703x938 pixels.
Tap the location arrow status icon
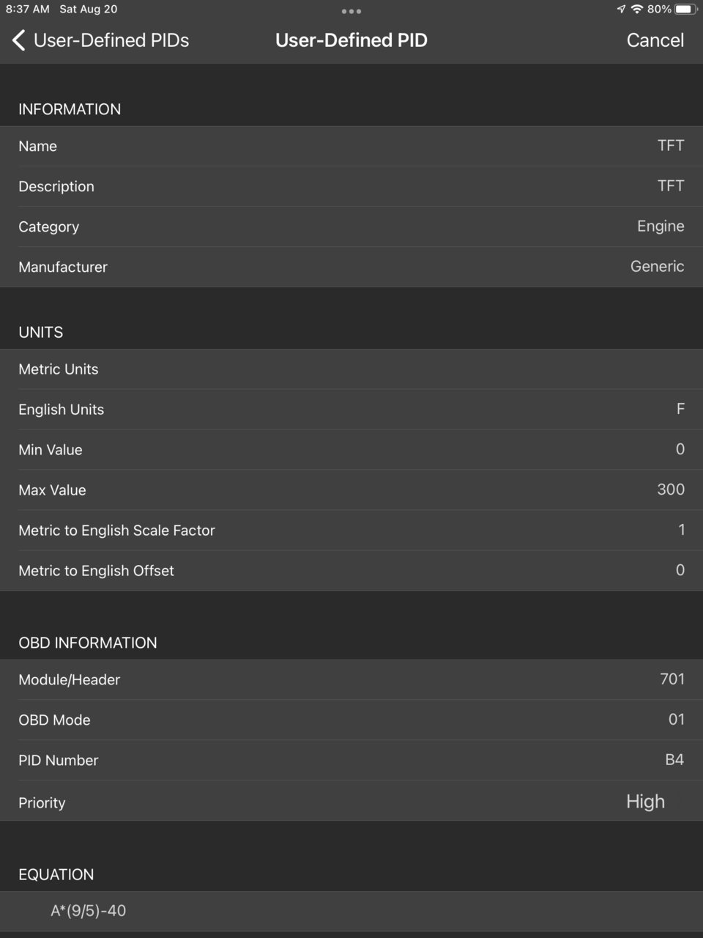tap(621, 9)
